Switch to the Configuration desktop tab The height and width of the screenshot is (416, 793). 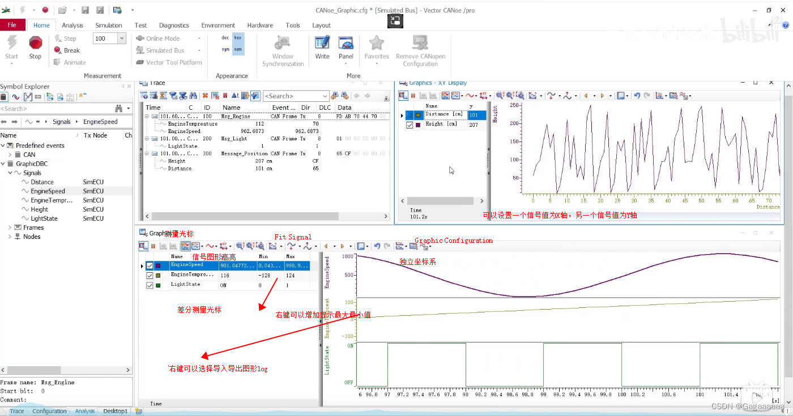click(x=49, y=411)
